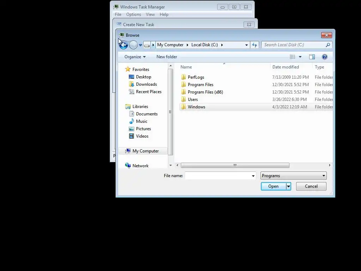
Task: Open the Music library
Action: point(142,121)
